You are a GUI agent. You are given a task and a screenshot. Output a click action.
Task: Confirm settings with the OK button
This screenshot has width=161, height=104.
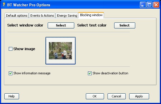(x=95, y=96)
